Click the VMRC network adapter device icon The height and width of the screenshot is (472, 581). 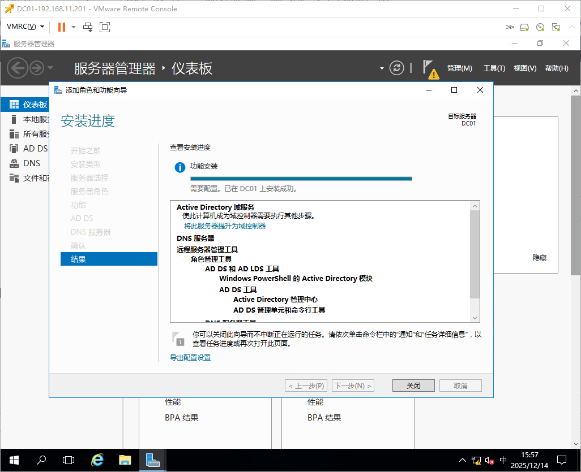(x=556, y=27)
